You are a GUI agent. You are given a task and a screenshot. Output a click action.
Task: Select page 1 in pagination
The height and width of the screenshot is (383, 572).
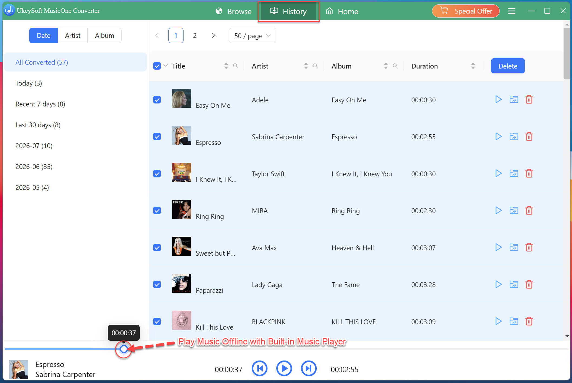(x=176, y=35)
